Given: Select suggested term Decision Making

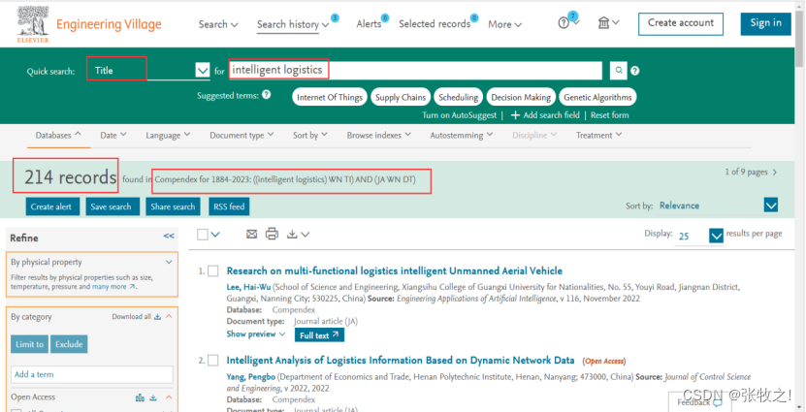Looking at the screenshot, I should pos(521,97).
